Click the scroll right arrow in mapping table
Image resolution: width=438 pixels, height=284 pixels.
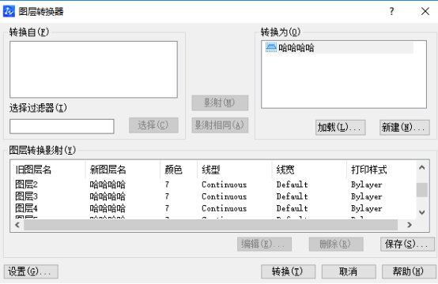(410, 225)
